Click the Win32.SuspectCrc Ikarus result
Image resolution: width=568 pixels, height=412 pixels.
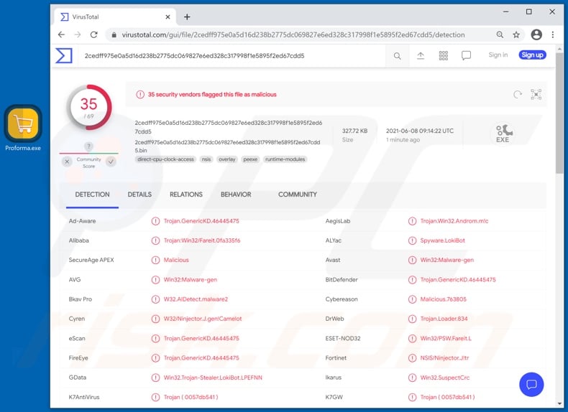(x=445, y=378)
